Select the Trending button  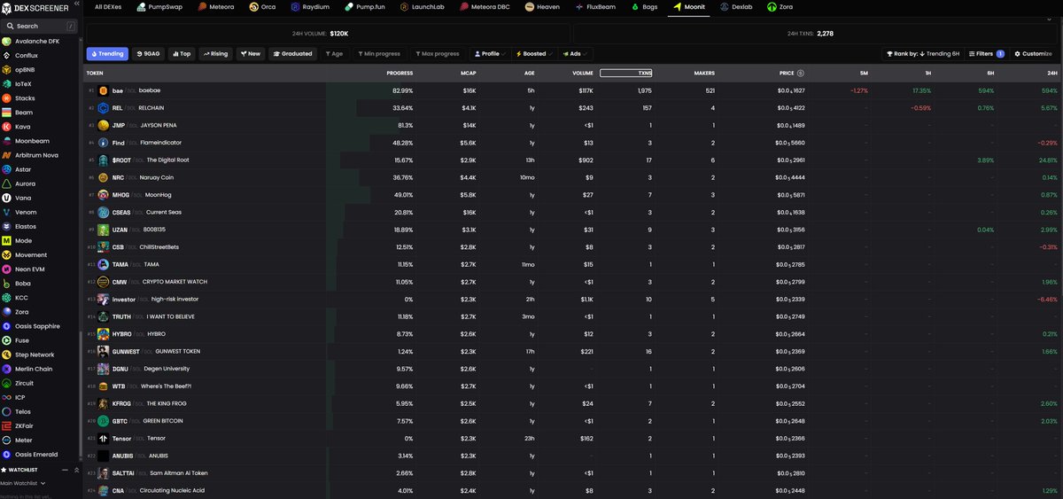click(106, 53)
